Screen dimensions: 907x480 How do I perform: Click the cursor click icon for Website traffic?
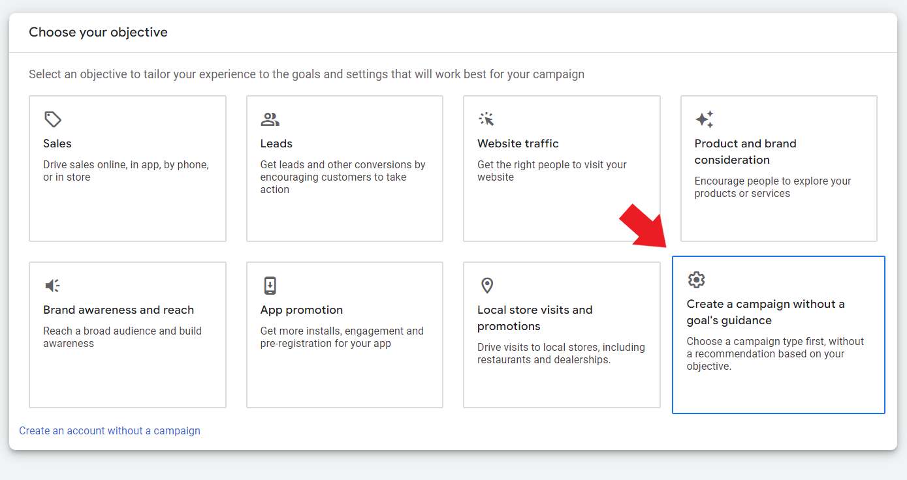point(487,119)
